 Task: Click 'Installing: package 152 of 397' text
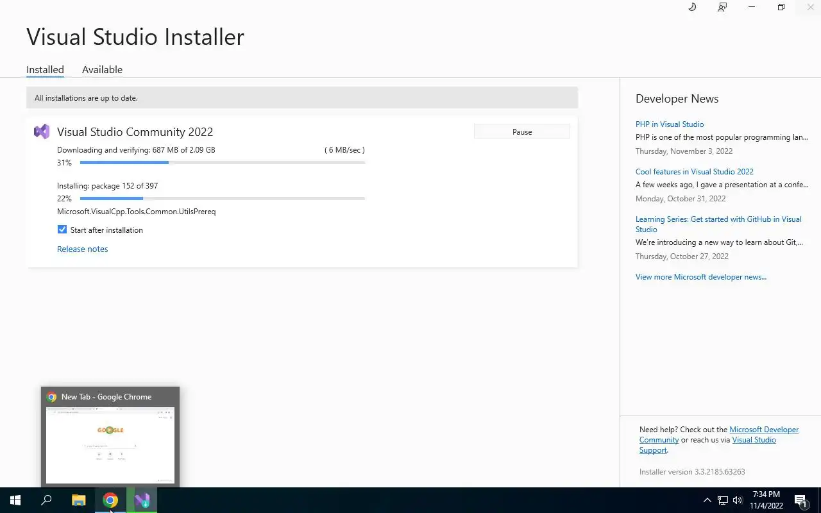(x=107, y=186)
